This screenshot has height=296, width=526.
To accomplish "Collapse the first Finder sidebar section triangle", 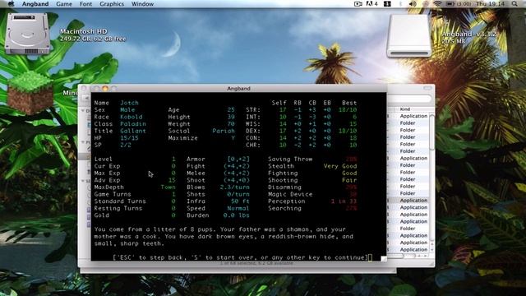I will (83, 110).
